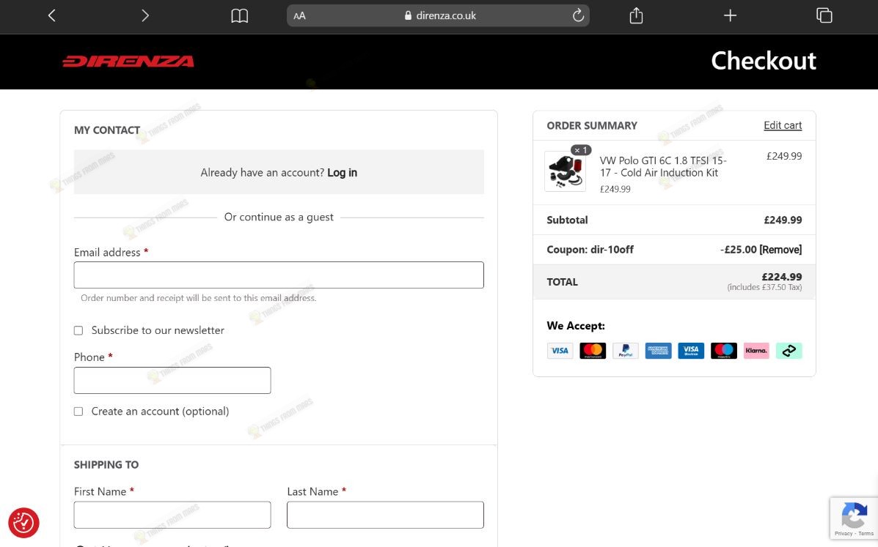878x547 pixels.
Task: Click the First Name input field
Action: pyautogui.click(x=172, y=515)
